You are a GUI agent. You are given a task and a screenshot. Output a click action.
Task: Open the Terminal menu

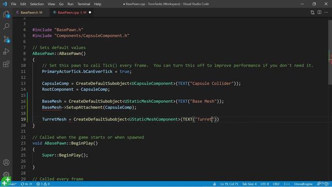click(84, 4)
